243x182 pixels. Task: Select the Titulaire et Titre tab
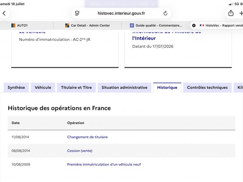(x=77, y=87)
